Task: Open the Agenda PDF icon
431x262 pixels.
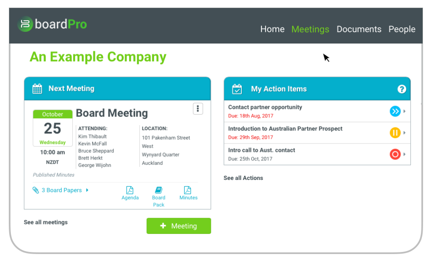Action: [x=130, y=190]
